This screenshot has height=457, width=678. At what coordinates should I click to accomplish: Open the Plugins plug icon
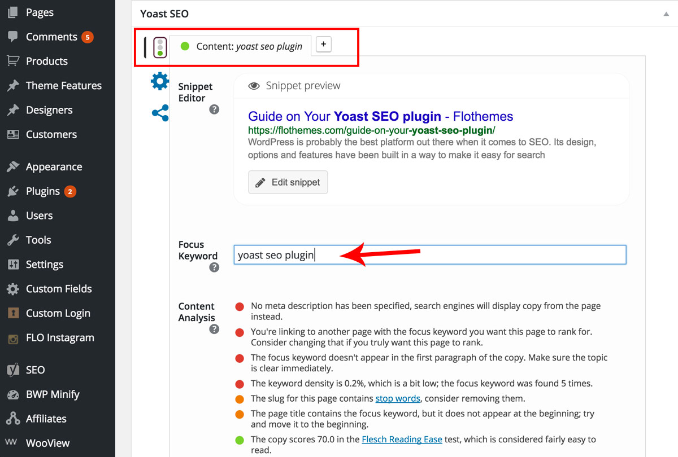click(12, 191)
